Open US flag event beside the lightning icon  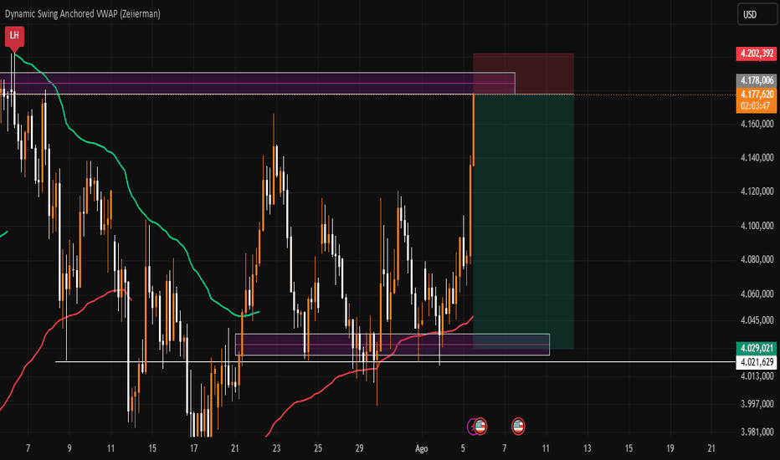pos(480,427)
